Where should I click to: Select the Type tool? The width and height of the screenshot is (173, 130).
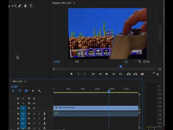pos(31,6)
